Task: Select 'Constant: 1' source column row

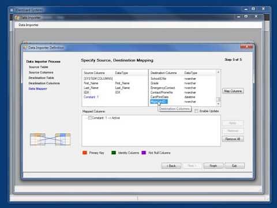Action: (91, 97)
